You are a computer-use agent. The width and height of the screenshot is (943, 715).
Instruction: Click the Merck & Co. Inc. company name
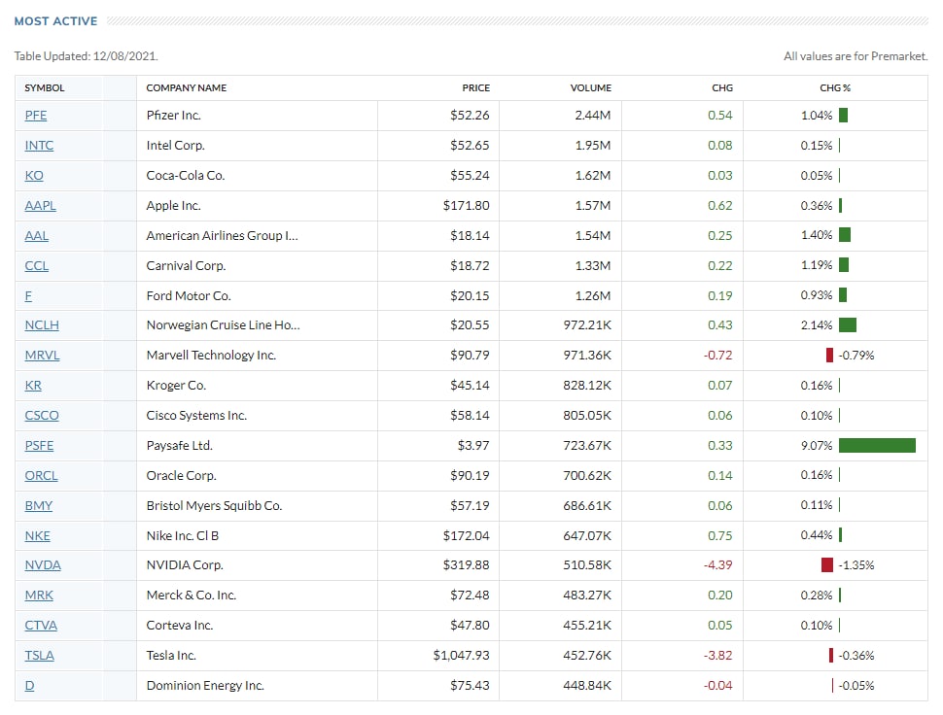(x=192, y=595)
